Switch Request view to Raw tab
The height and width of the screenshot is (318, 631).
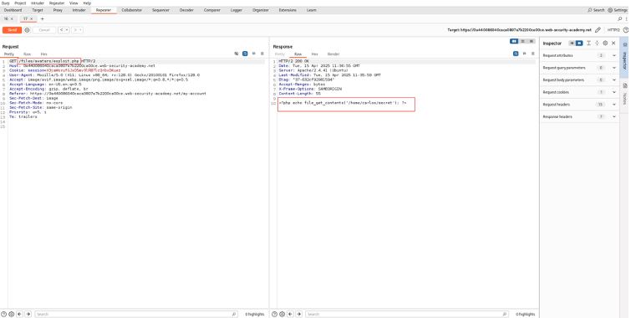tap(27, 54)
